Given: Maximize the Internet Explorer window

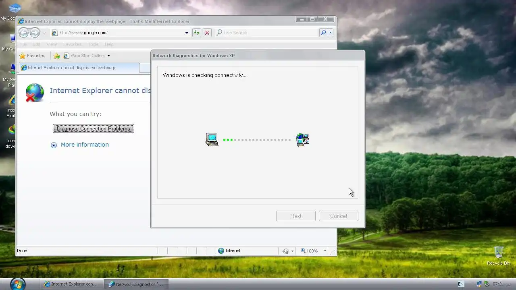Looking at the screenshot, I should [312, 19].
